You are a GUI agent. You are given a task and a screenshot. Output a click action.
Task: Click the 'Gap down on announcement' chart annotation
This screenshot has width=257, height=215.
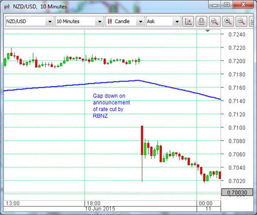click(111, 106)
